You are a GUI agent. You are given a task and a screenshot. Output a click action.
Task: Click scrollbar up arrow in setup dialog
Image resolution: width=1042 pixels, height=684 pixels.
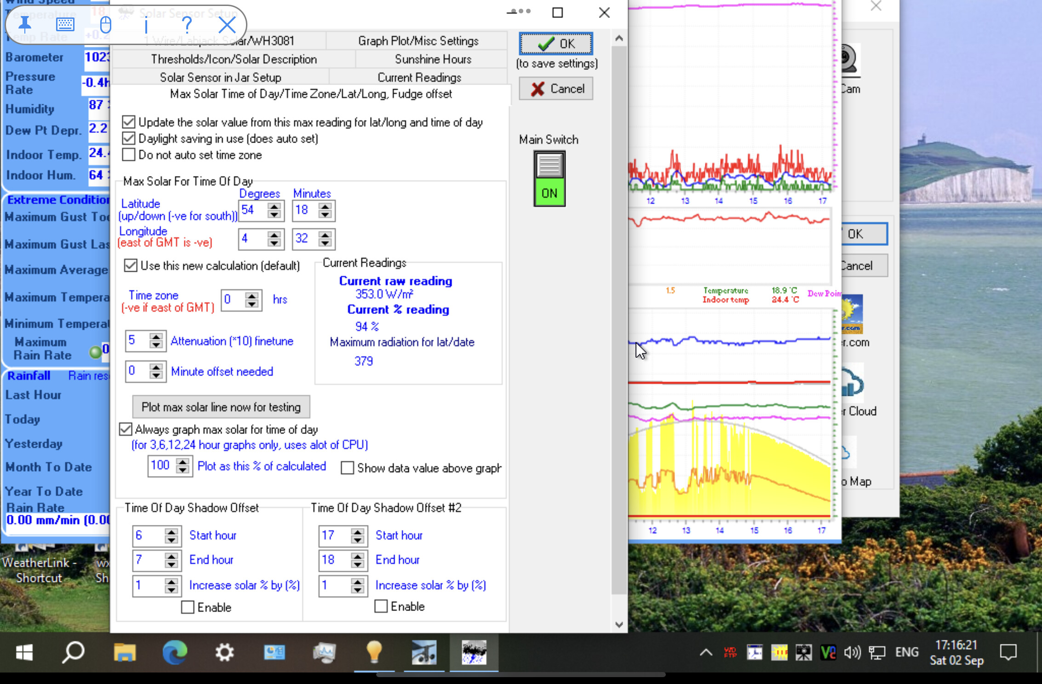click(x=619, y=38)
